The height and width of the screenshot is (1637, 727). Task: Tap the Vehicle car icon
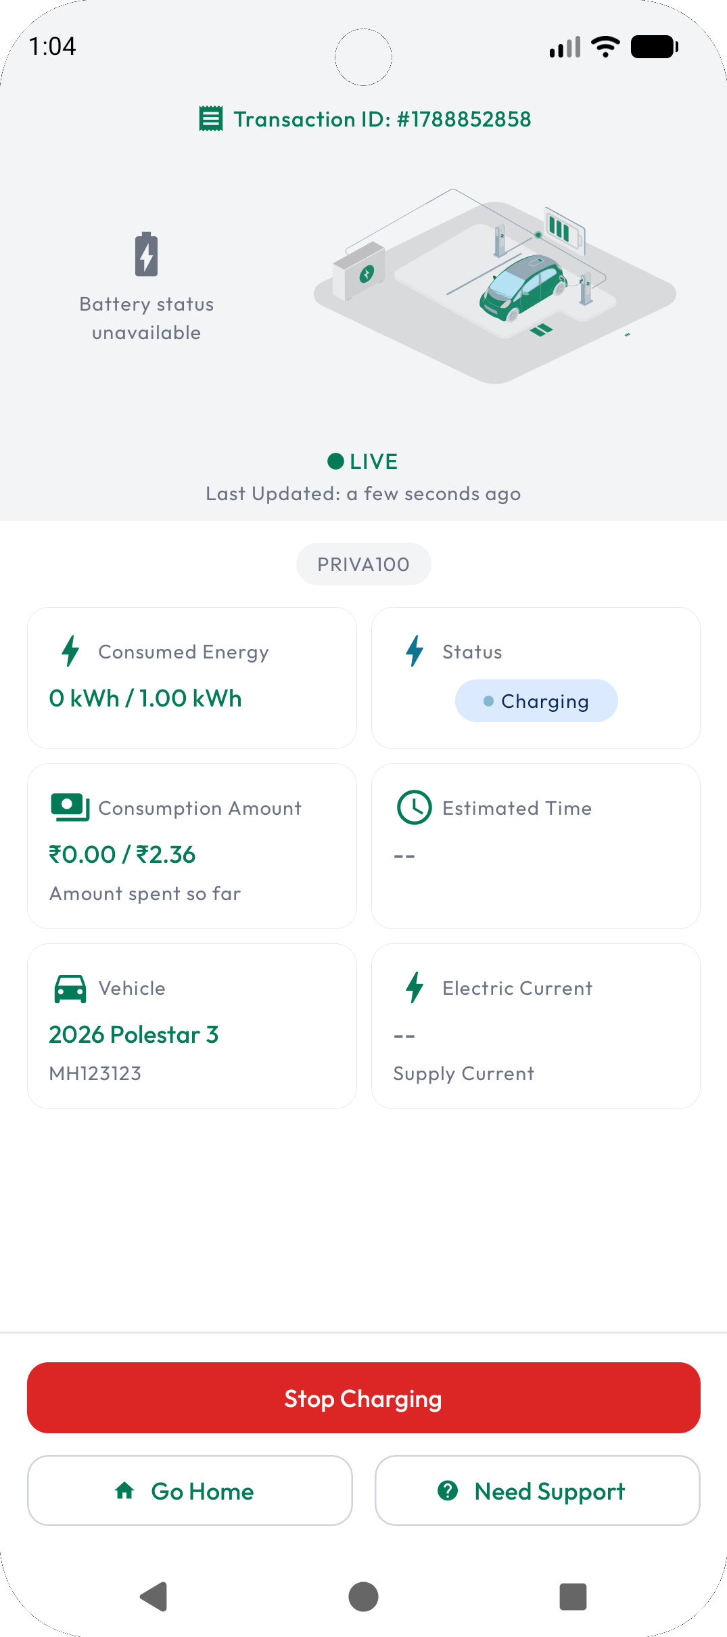point(70,989)
